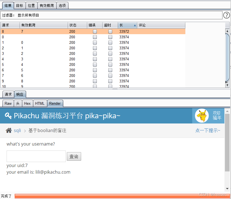Show the 头 headers view
231x199 pixels.
[x=18, y=103]
